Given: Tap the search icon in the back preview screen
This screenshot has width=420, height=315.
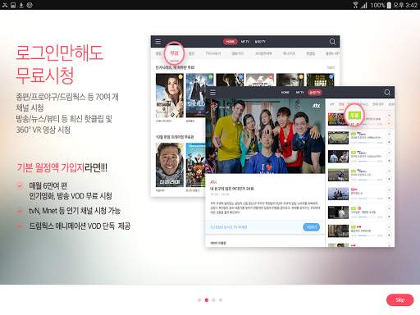Looking at the screenshot, I should pyautogui.click(x=332, y=42).
